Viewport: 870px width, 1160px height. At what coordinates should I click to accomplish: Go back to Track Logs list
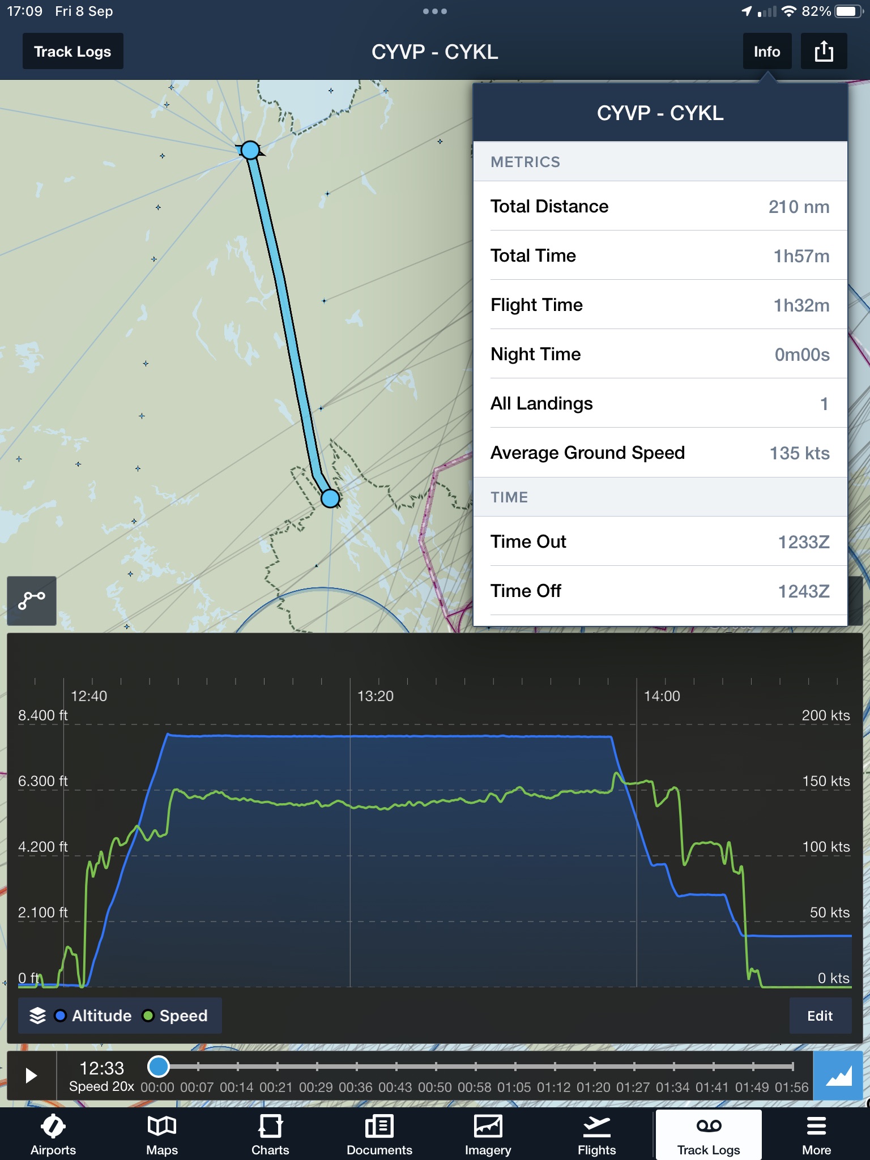pos(72,52)
